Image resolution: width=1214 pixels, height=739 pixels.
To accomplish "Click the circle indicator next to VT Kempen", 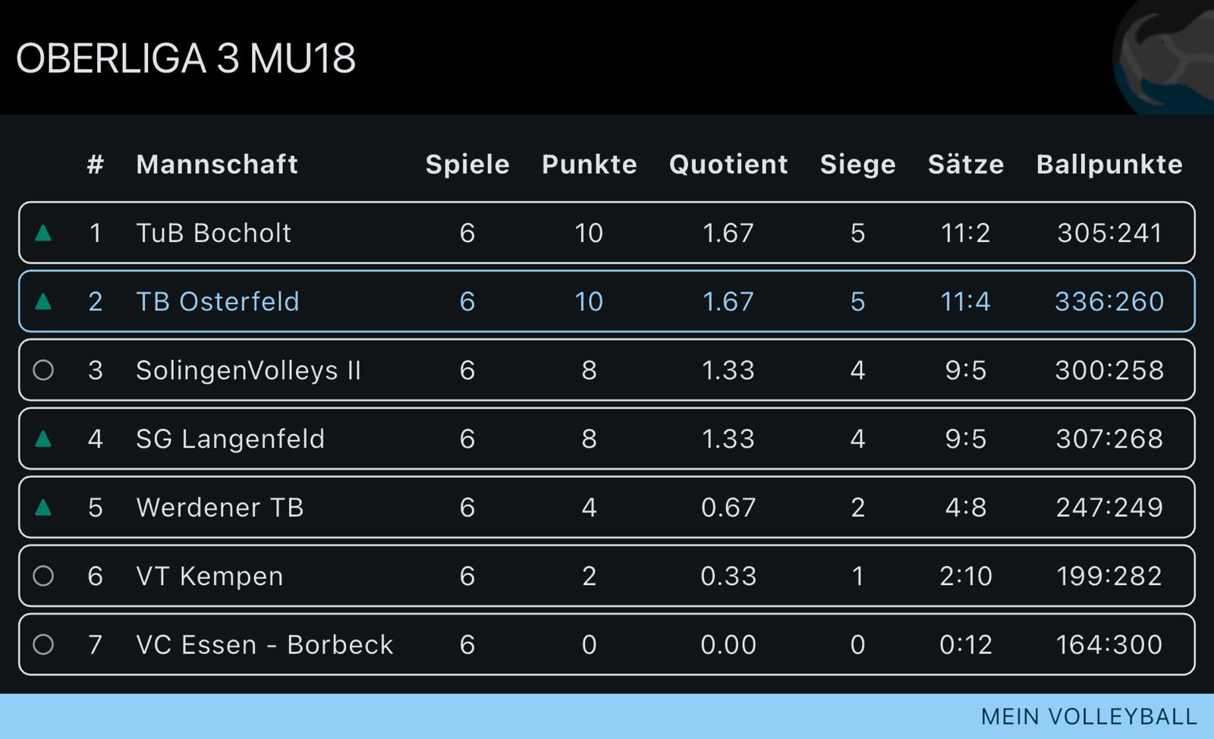I will pos(42,576).
